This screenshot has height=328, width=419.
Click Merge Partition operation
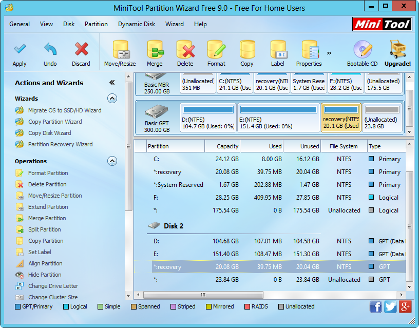point(47,218)
